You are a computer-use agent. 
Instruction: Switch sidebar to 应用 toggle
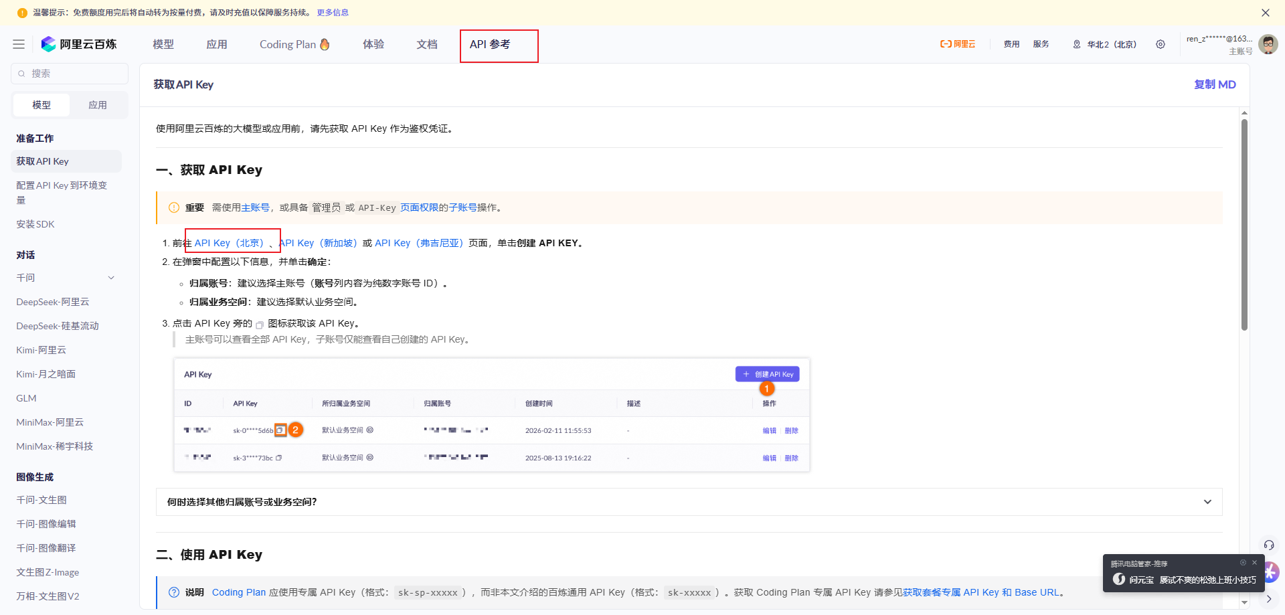(x=98, y=105)
